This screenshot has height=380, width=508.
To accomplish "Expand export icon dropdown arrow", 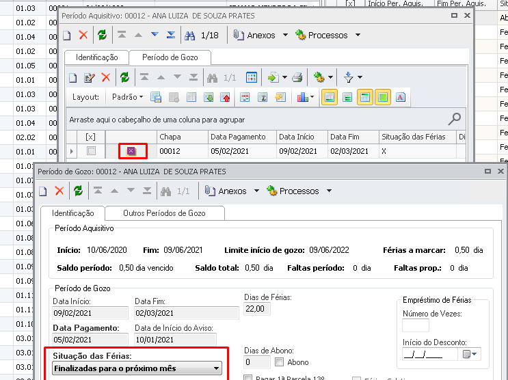I will [x=285, y=77].
